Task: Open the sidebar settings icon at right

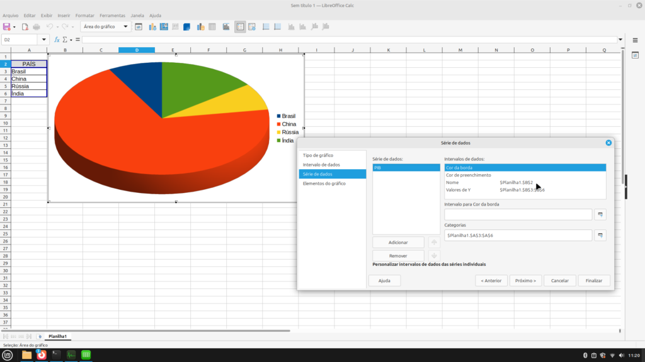Action: [635, 55]
